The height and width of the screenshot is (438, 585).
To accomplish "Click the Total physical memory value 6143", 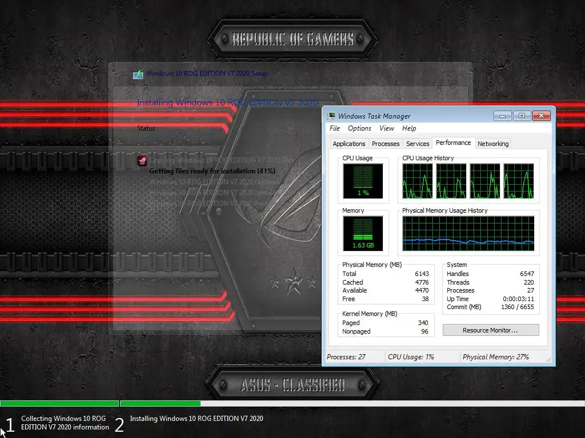I will tap(422, 274).
